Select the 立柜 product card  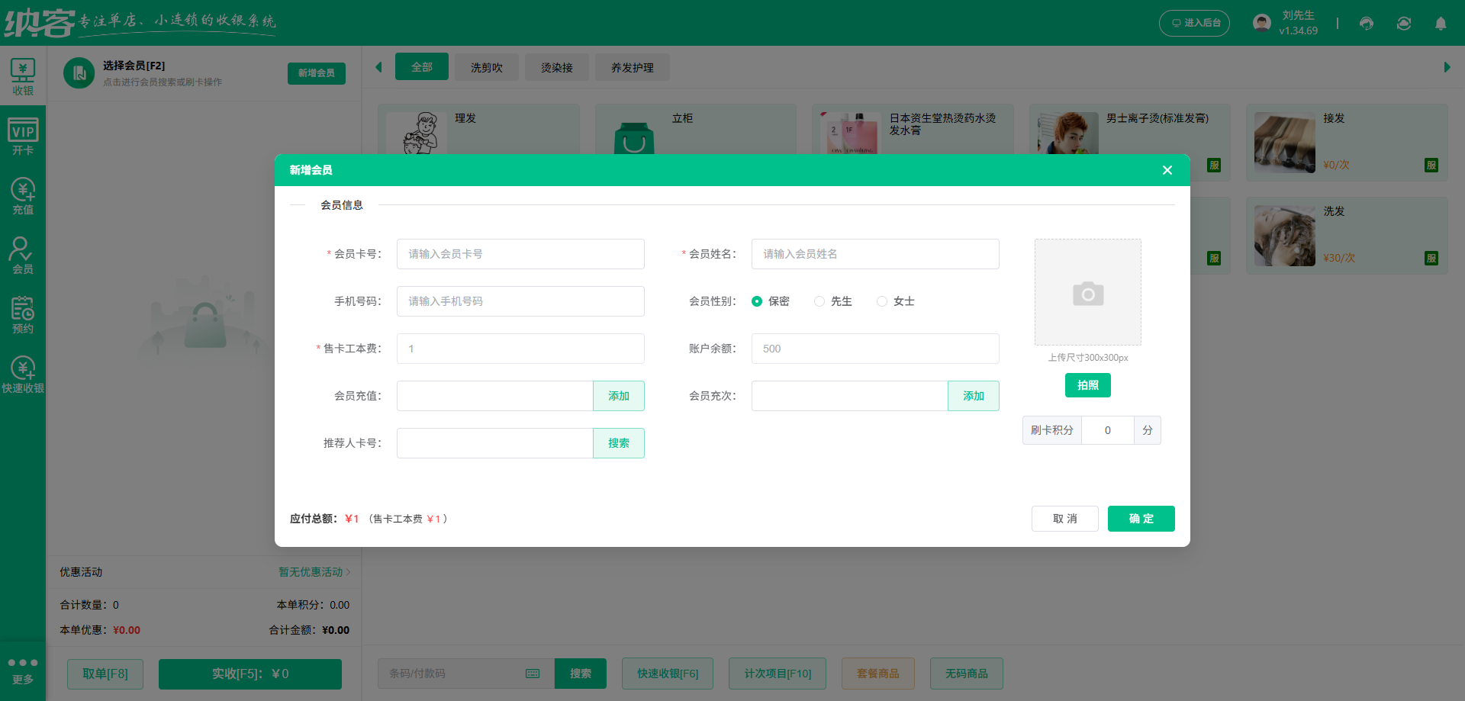coord(696,130)
